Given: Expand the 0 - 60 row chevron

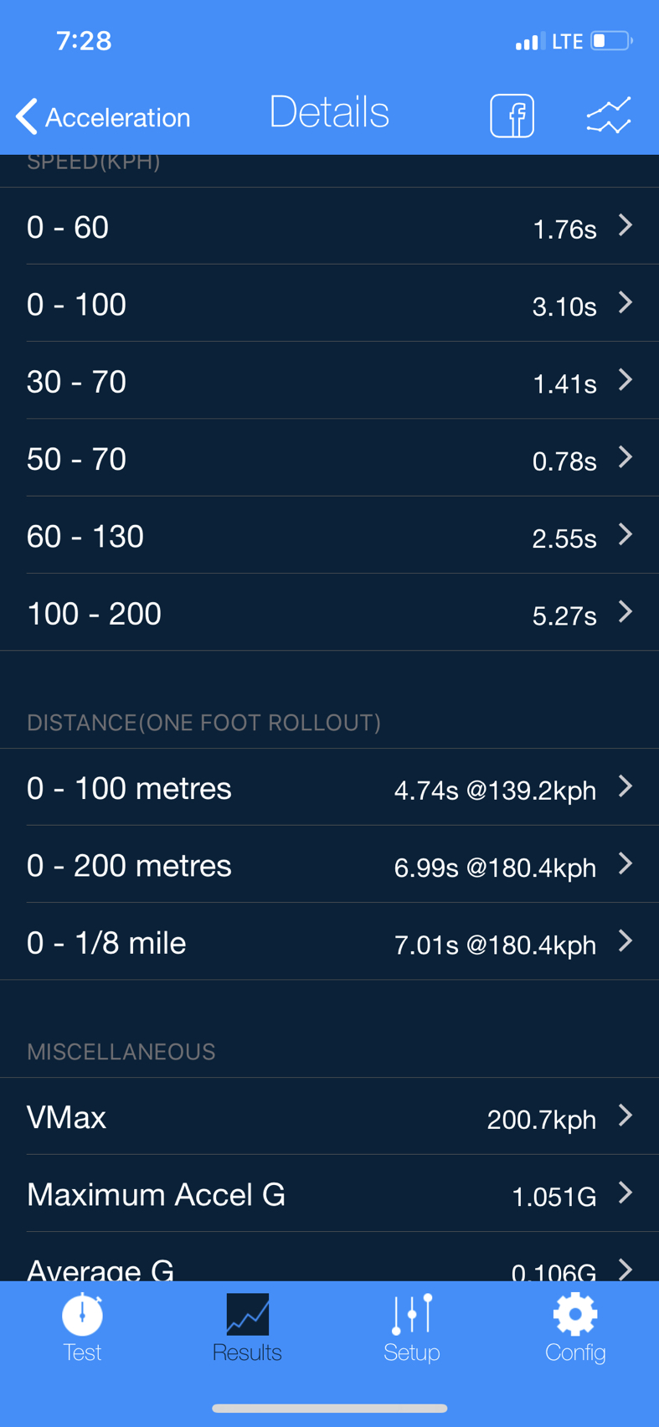Looking at the screenshot, I should click(625, 225).
